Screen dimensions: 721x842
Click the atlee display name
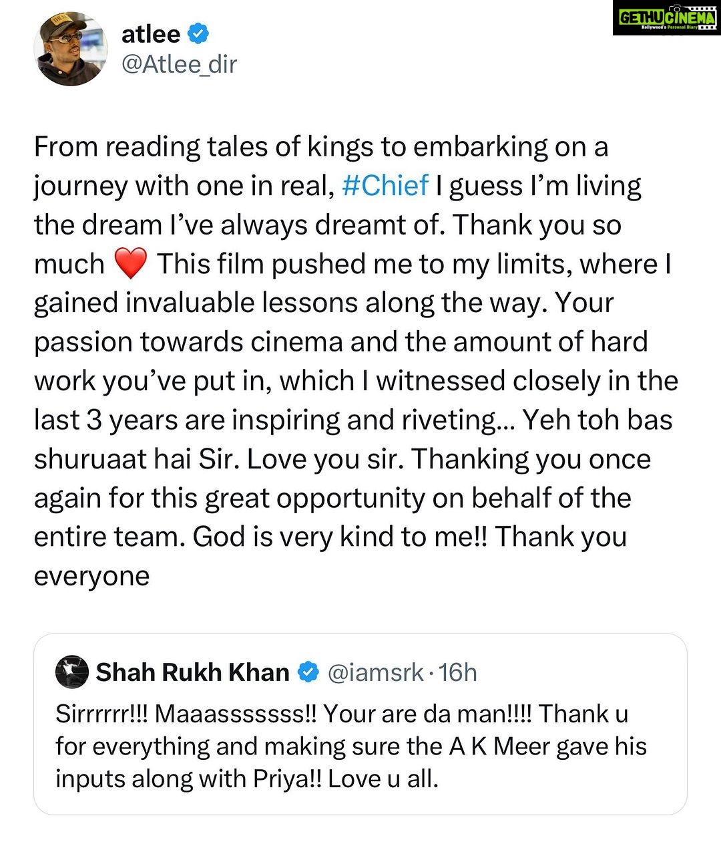151,33
